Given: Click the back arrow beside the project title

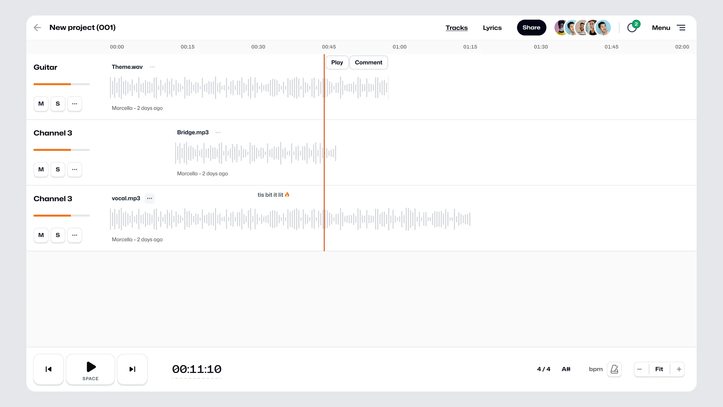Looking at the screenshot, I should tap(37, 28).
